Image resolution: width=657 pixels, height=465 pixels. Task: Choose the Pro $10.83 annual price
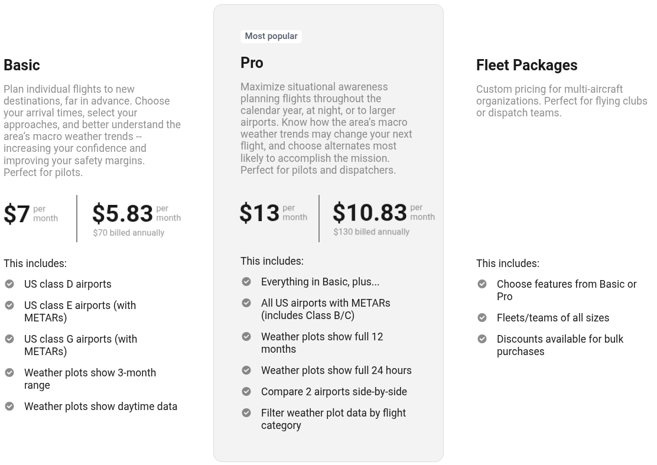(370, 213)
